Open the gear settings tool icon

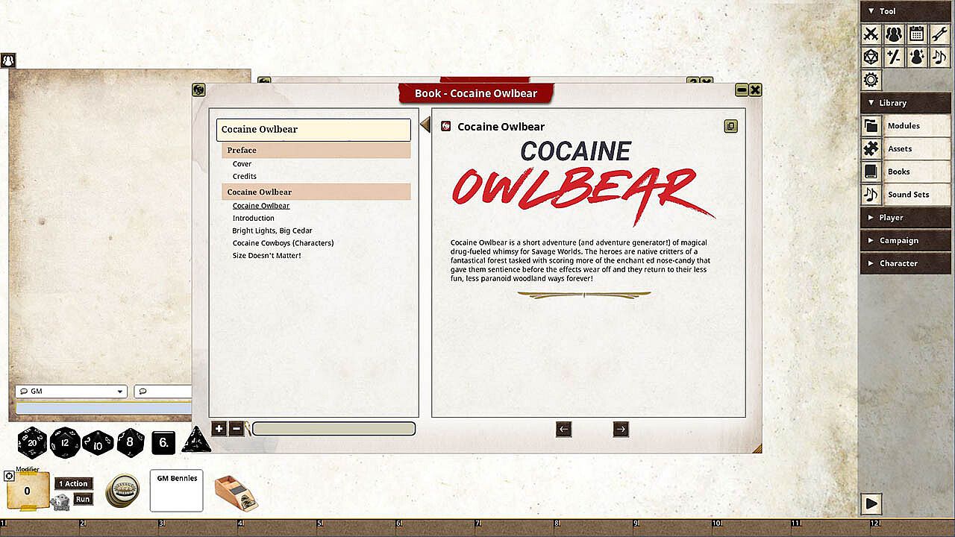pos(871,80)
